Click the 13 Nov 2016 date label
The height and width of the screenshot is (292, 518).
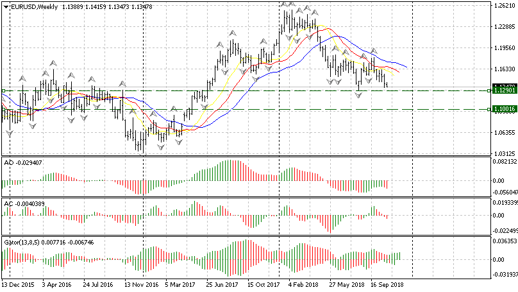click(141, 284)
